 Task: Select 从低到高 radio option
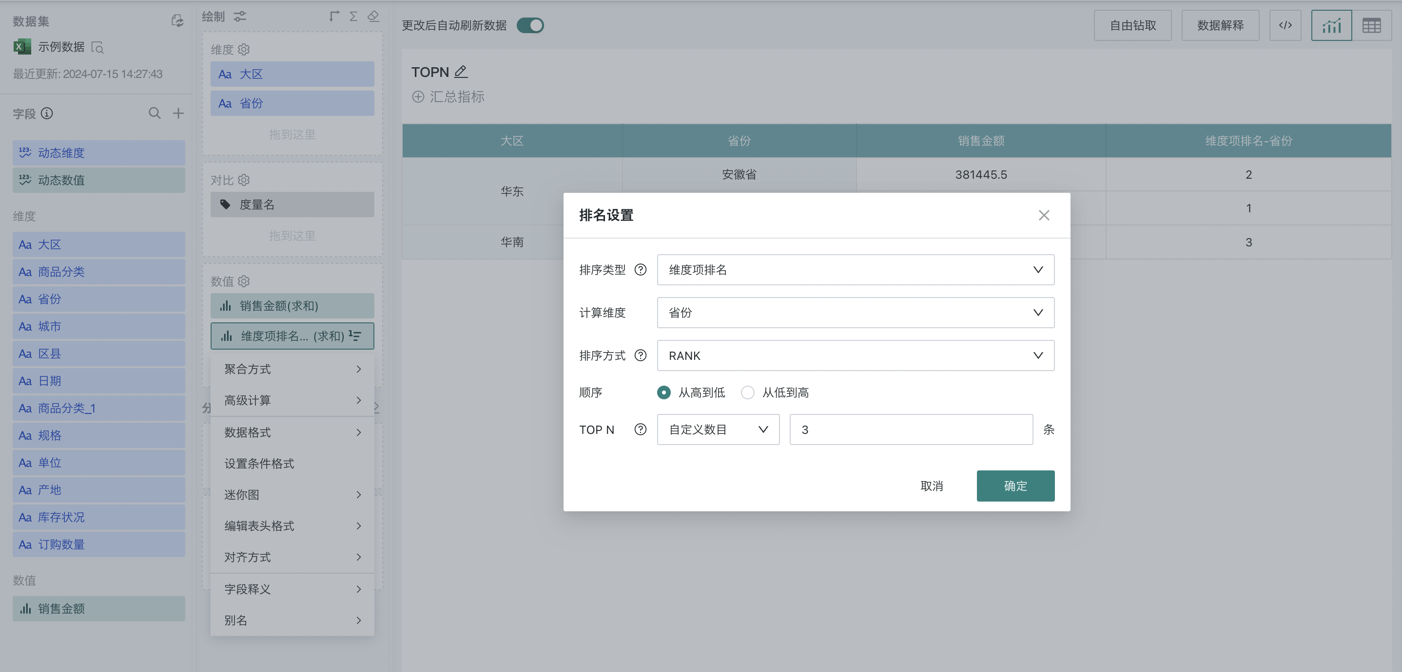click(747, 392)
